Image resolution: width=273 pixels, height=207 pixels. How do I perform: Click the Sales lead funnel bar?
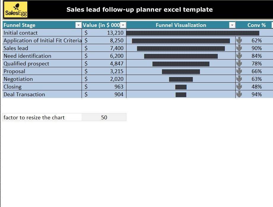click(x=181, y=48)
